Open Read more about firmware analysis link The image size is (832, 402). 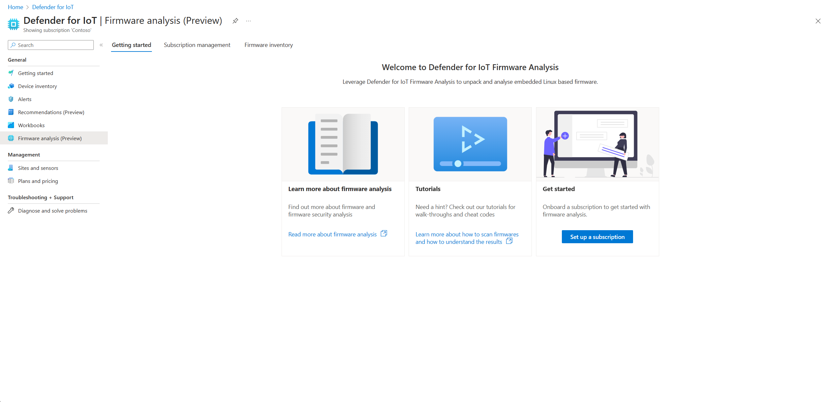(x=332, y=234)
